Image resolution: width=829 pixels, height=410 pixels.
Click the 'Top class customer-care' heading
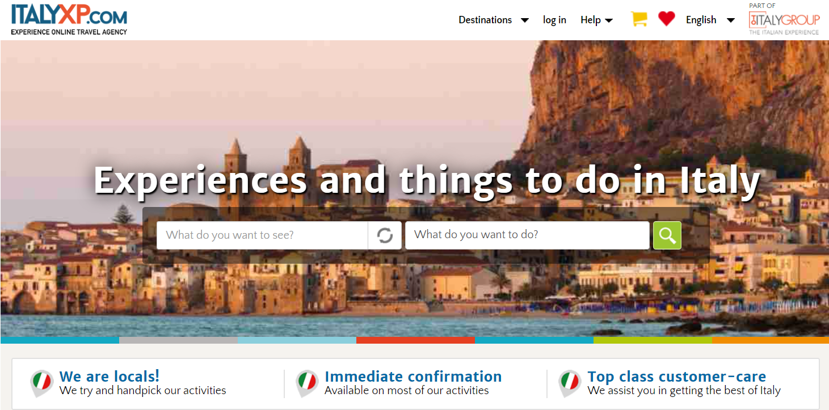pos(677,377)
